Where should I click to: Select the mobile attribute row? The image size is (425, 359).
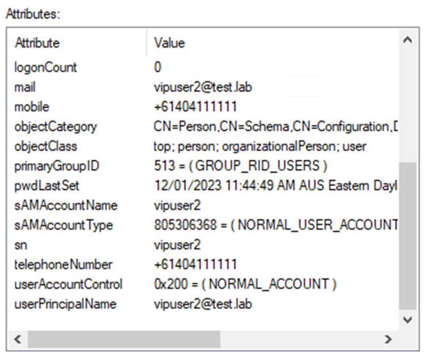tap(32, 107)
